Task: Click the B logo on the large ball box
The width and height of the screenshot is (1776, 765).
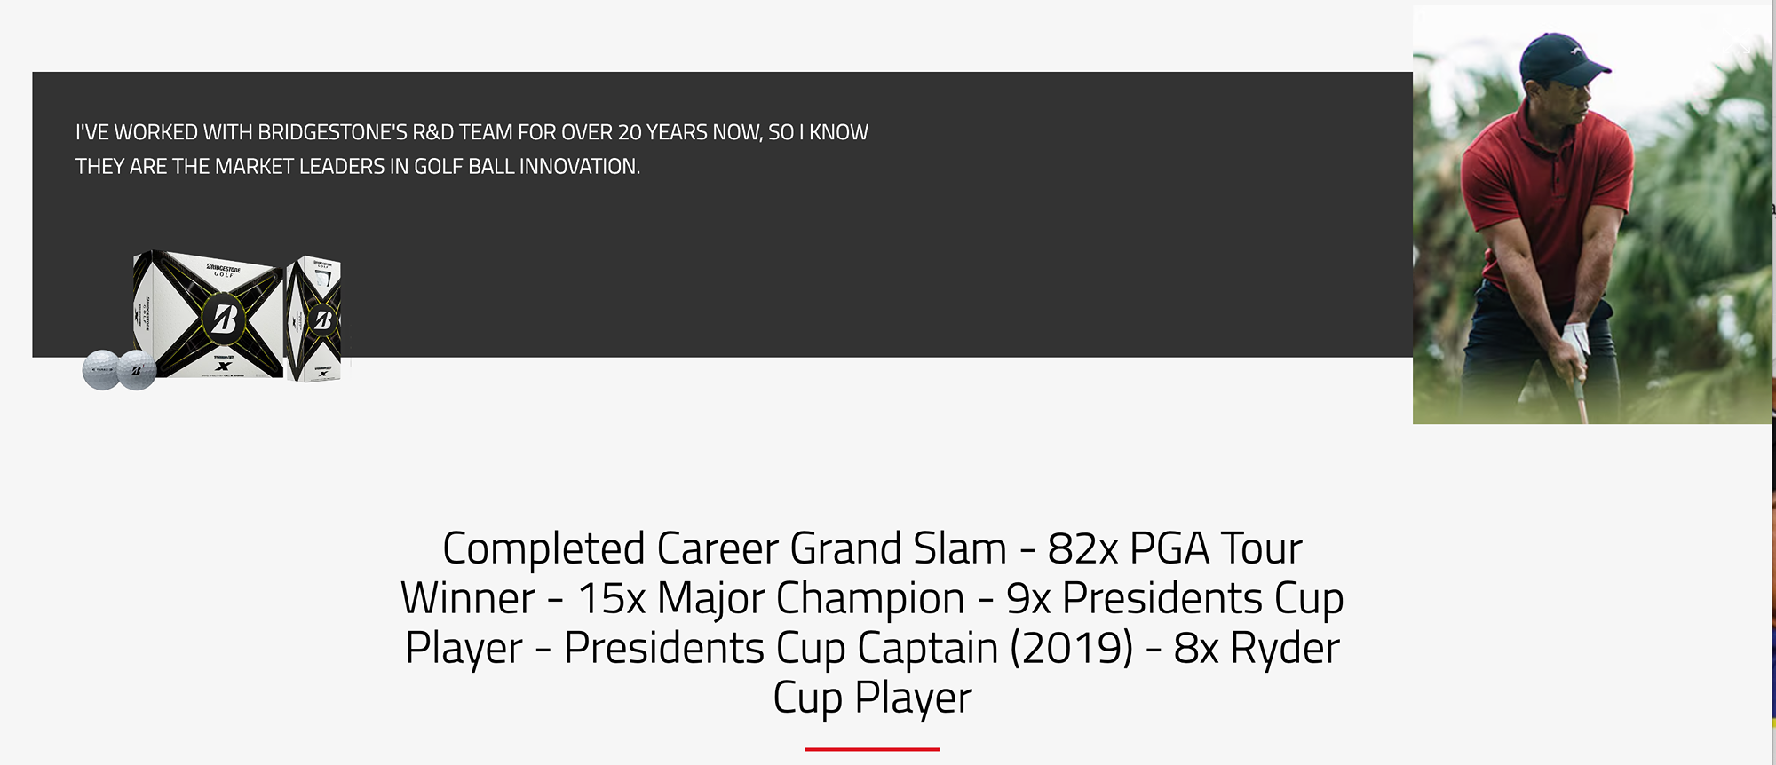Action: point(224,319)
